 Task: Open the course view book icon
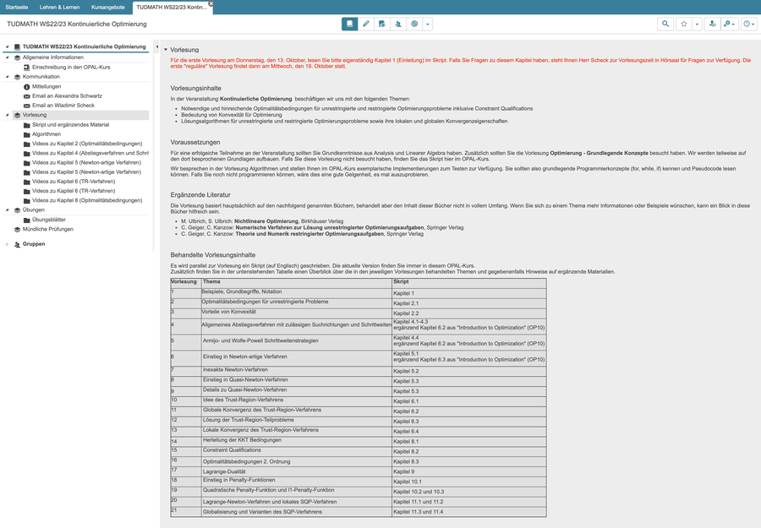(349, 24)
